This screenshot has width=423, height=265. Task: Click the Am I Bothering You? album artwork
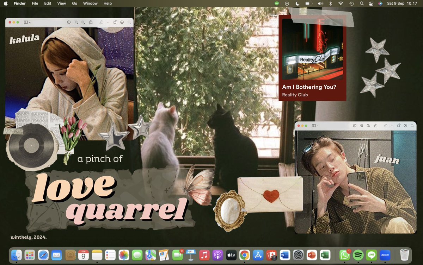point(312,49)
